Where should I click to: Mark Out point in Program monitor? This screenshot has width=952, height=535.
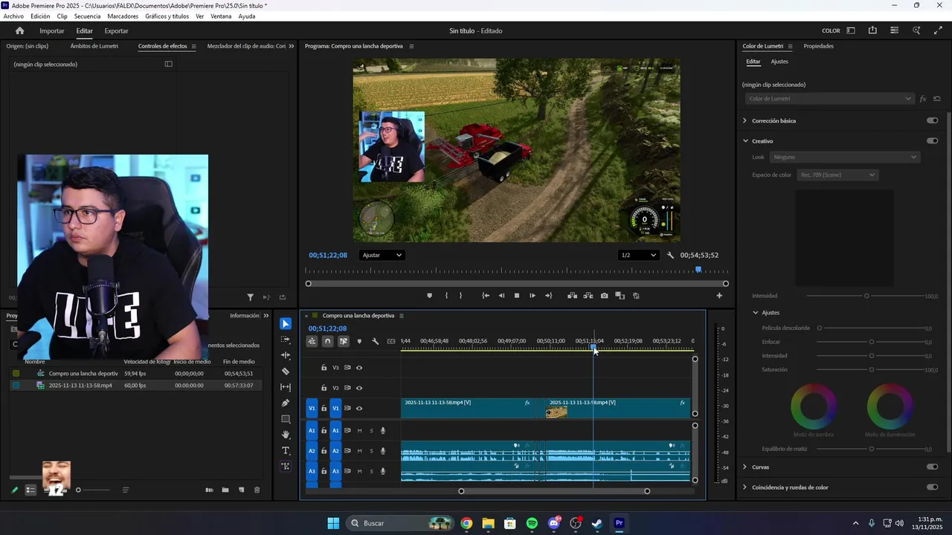460,296
